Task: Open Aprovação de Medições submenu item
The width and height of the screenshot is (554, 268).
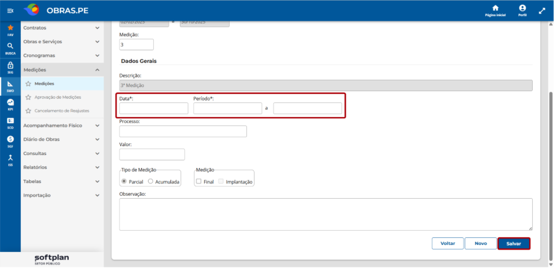Action: (62, 97)
